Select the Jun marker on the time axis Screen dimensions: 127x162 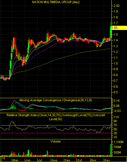(28, 160)
